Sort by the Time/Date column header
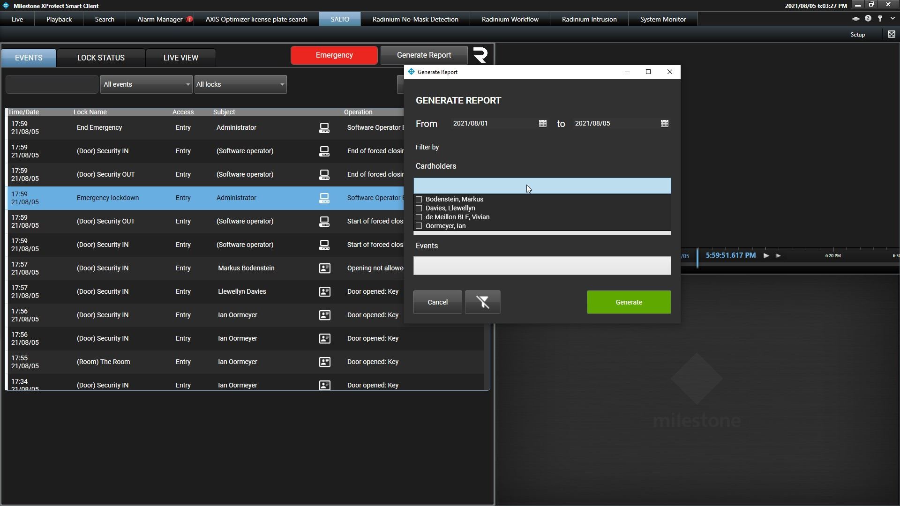The height and width of the screenshot is (506, 900). 23,112
